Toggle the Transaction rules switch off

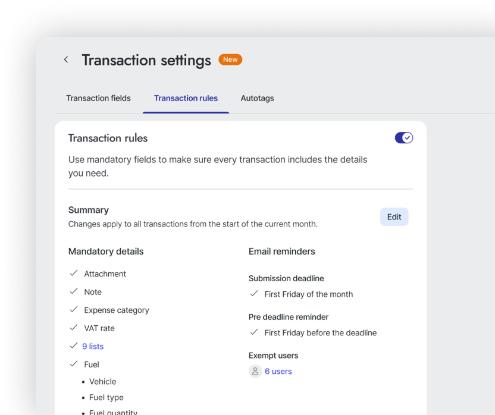404,138
